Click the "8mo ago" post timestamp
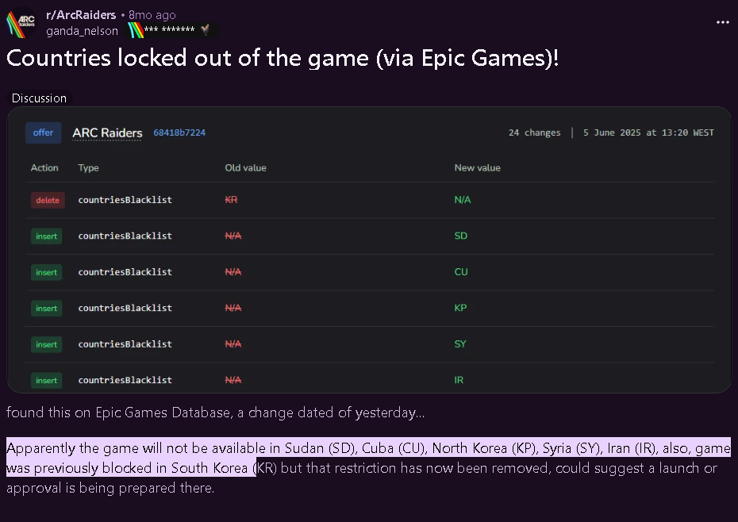 pos(152,15)
